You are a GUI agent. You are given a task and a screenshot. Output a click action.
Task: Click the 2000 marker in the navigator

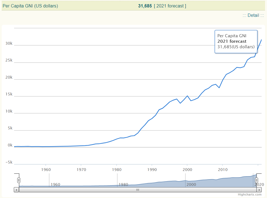pos(191,184)
